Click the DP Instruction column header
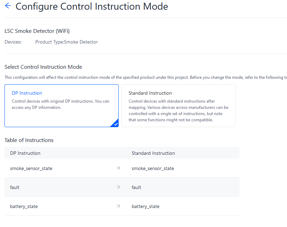 click(x=25, y=153)
